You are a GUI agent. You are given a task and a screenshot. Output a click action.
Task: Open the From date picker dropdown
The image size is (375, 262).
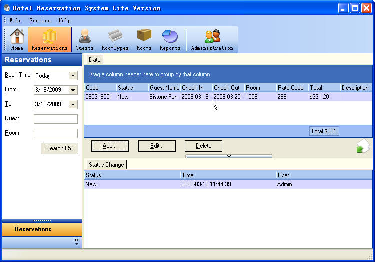point(73,90)
